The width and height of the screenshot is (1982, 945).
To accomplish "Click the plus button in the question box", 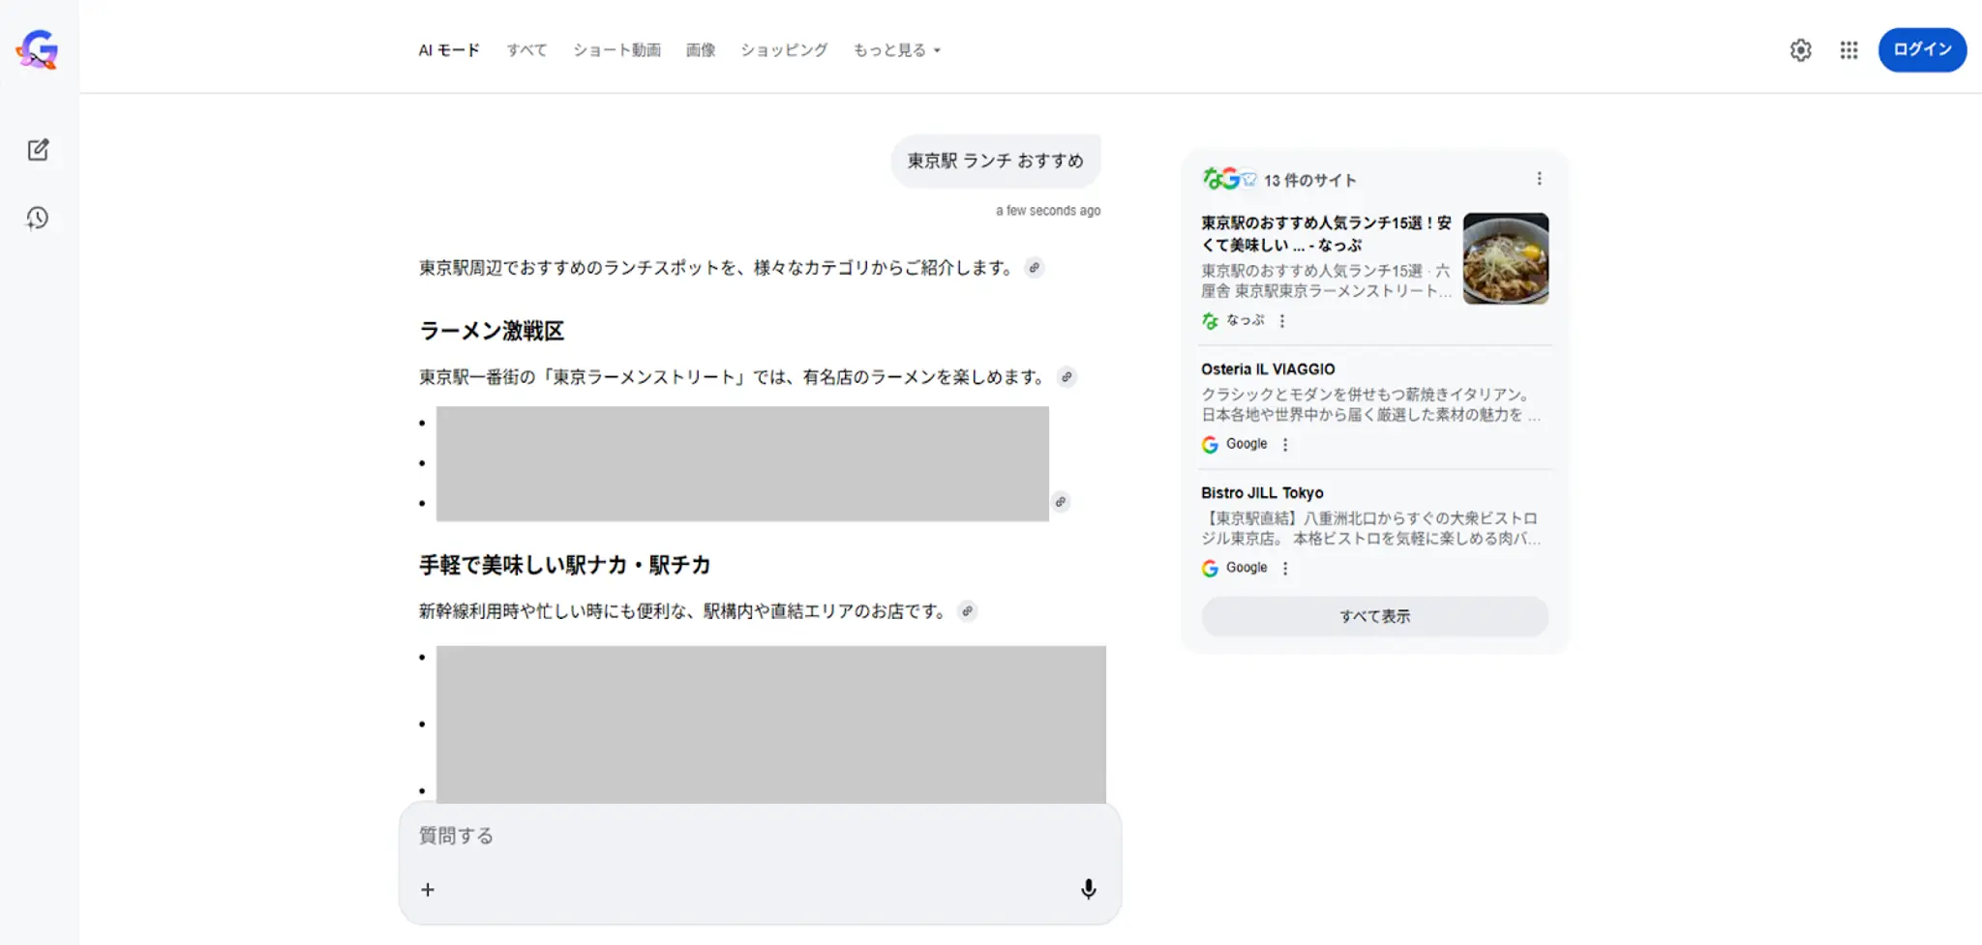I will 427,889.
